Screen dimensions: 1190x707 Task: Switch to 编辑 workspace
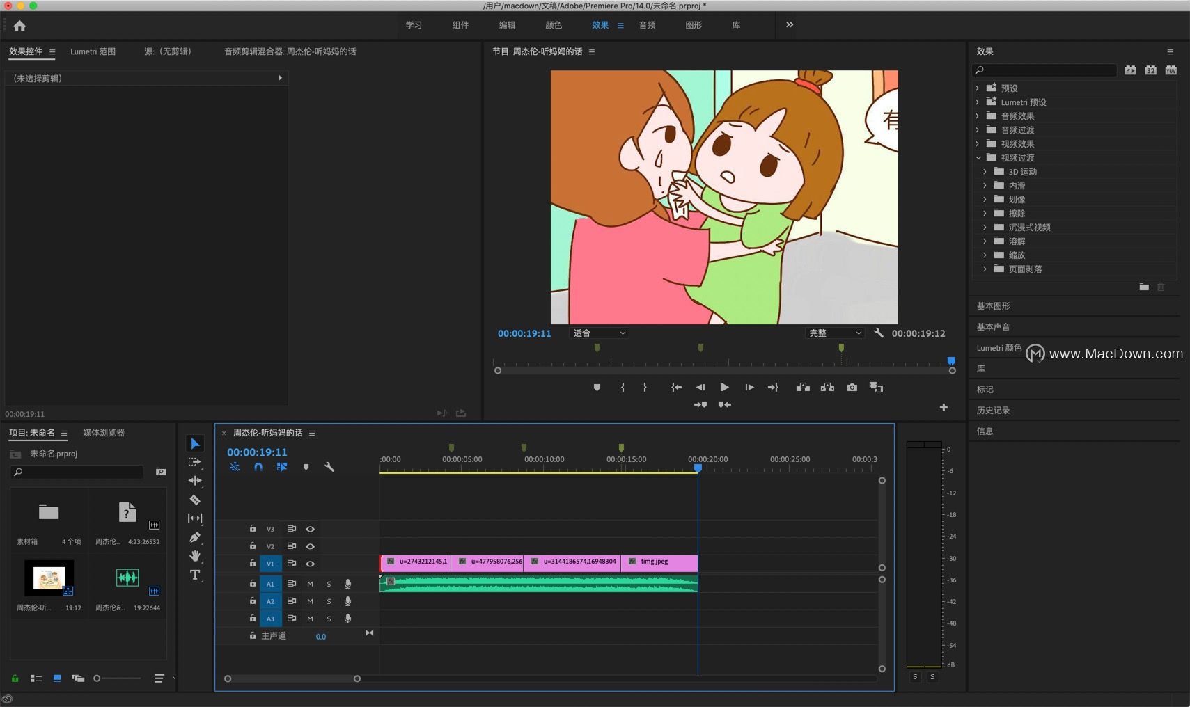point(507,25)
